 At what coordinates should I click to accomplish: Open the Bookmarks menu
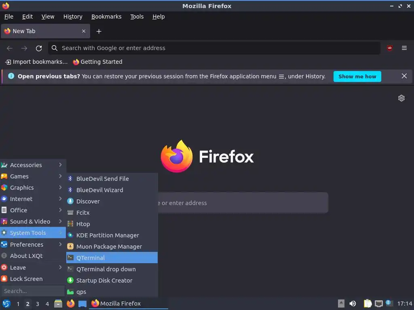click(106, 17)
